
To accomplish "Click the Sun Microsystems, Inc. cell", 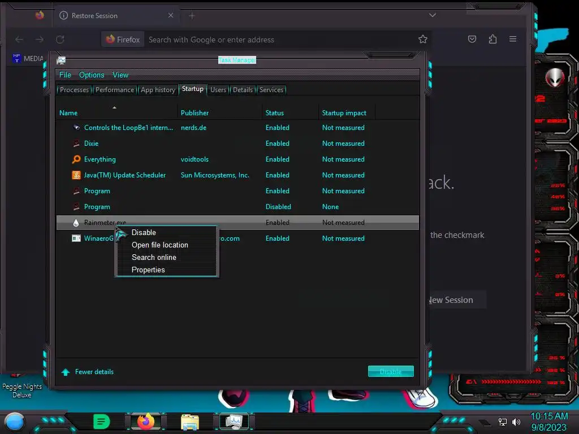I will point(215,175).
